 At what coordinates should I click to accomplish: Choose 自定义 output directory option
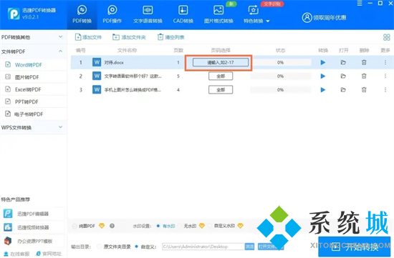(136, 247)
